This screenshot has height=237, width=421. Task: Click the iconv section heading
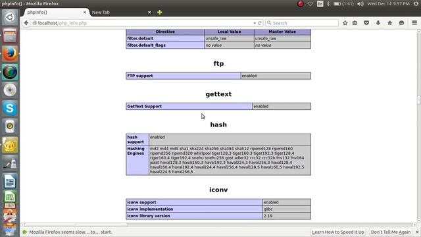click(x=218, y=190)
